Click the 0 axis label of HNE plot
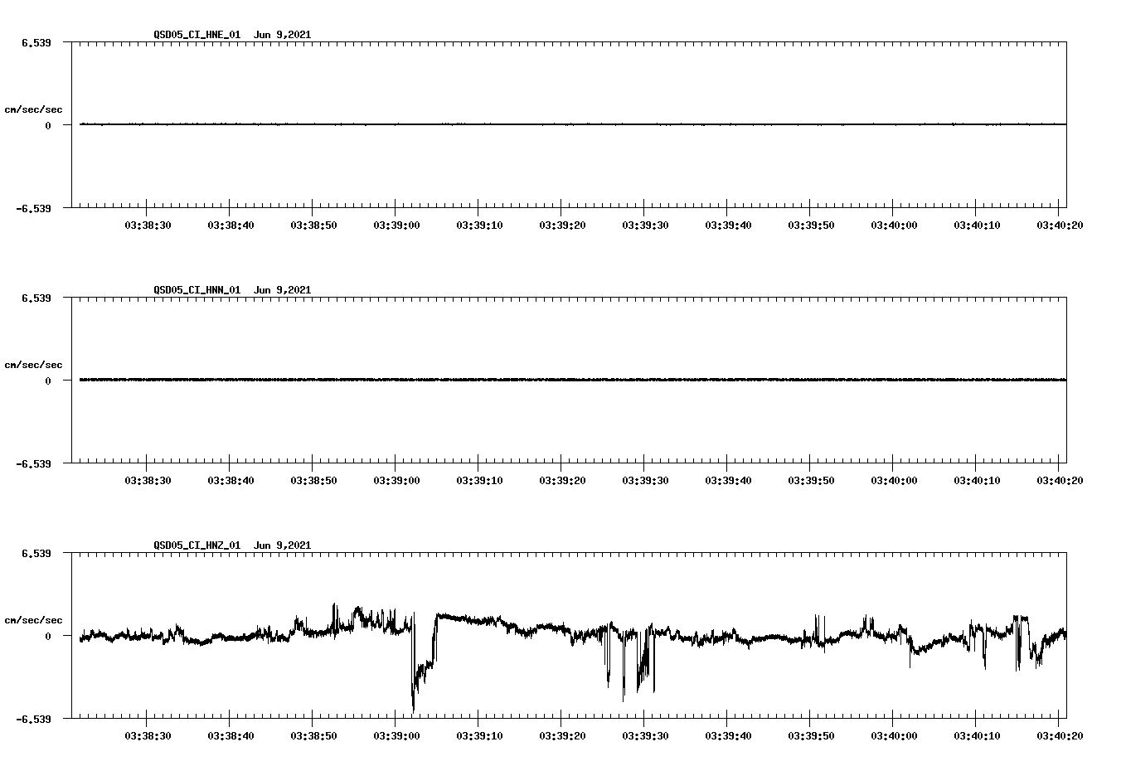1126x766 pixels. point(48,125)
